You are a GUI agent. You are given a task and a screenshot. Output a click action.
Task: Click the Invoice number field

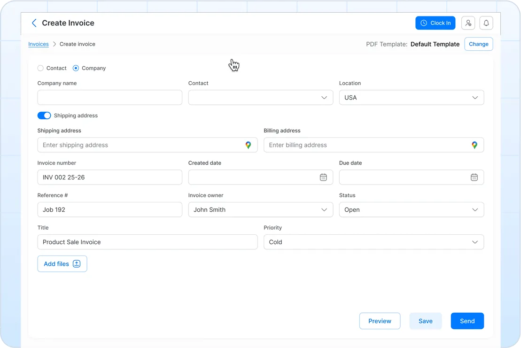(109, 178)
